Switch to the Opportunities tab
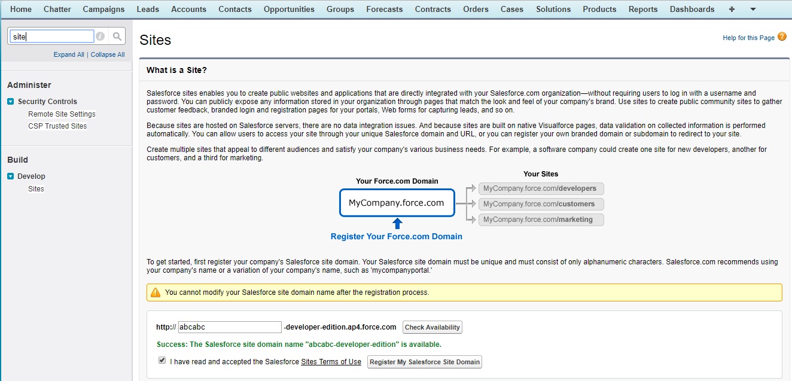The width and height of the screenshot is (792, 381). pyautogui.click(x=289, y=9)
